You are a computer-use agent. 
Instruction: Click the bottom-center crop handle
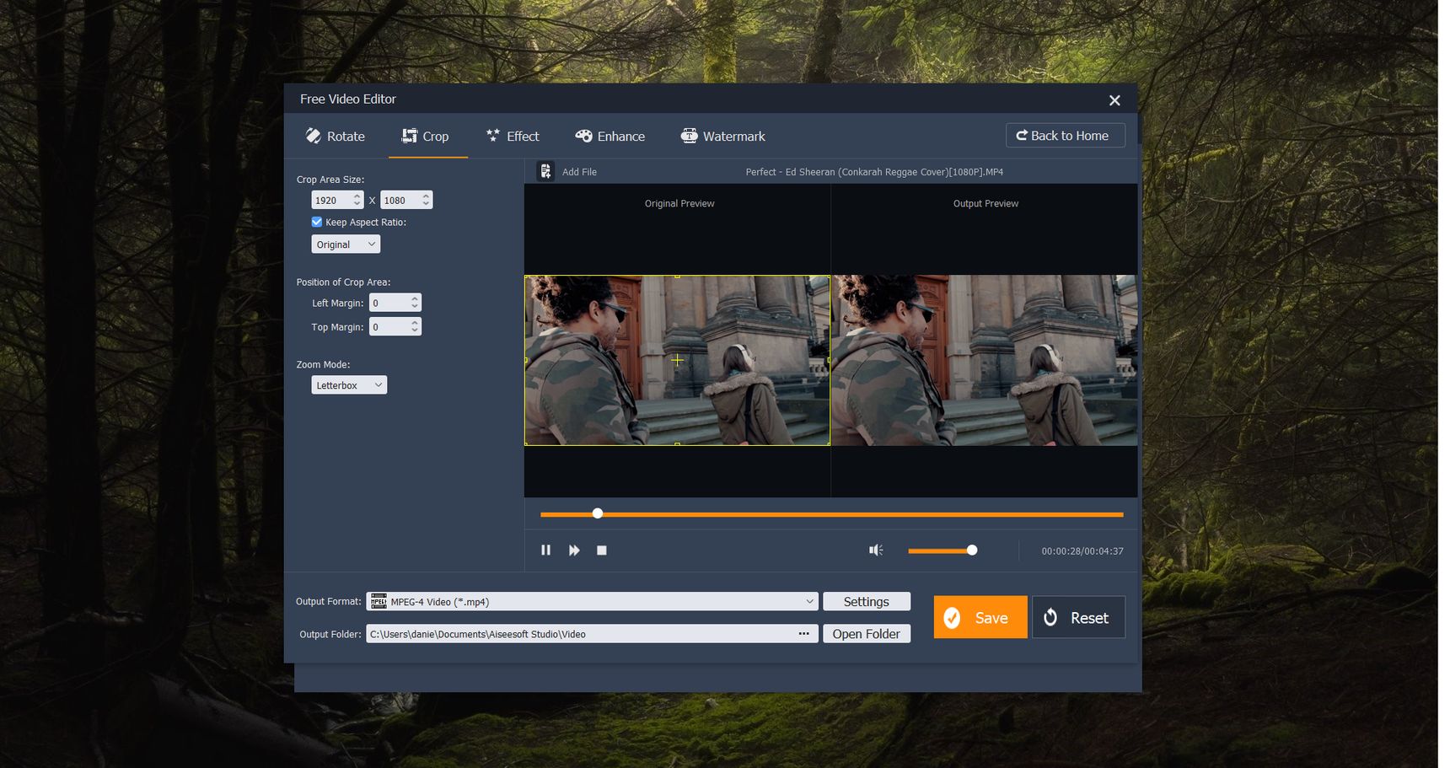(x=677, y=443)
